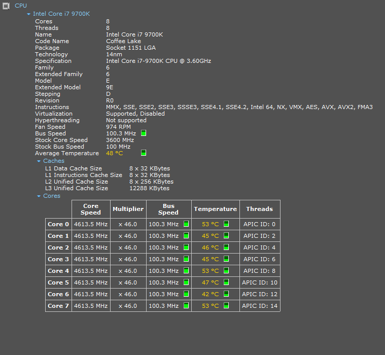Click Core 1 temperature graph icon
Viewport: 385px width, 355px height.
[x=226, y=235]
